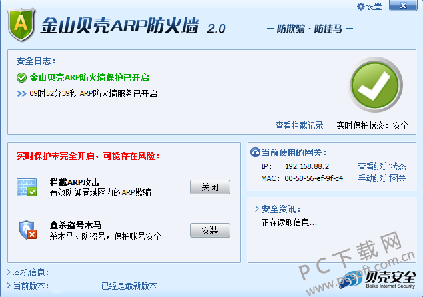
Task: Click 实时保护状态: 安全 text
Action: pos(372,125)
